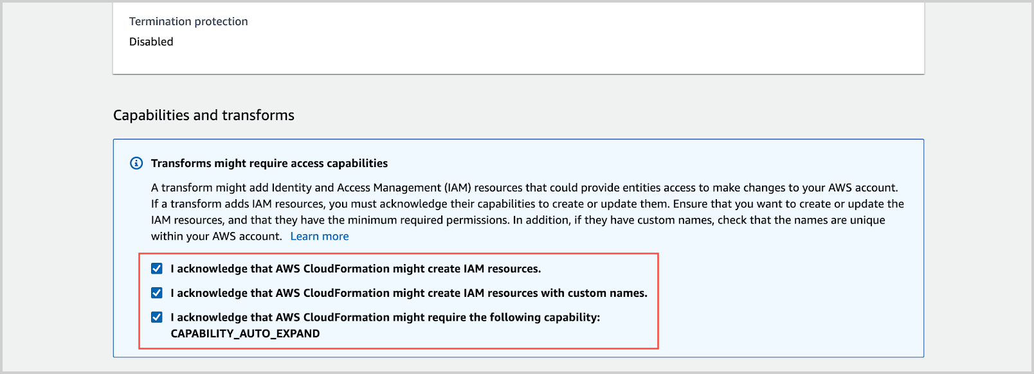Click the 'Disabled' termination protection value
Viewport: 1034px width, 374px height.
[x=151, y=42]
